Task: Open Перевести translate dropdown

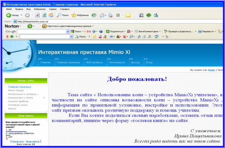Action: pyautogui.click(x=215, y=31)
